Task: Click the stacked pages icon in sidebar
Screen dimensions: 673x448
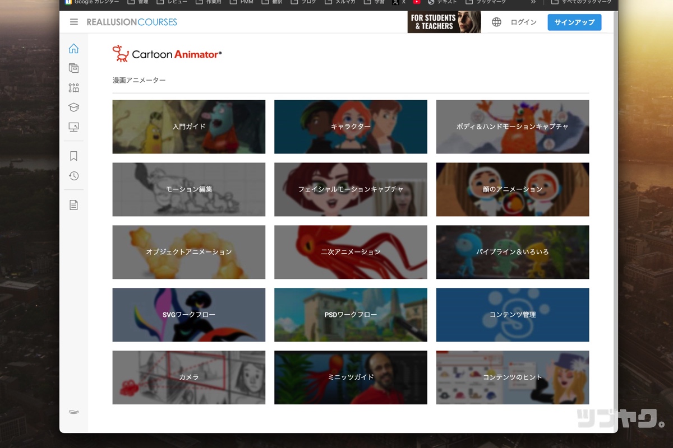Action: [73, 68]
